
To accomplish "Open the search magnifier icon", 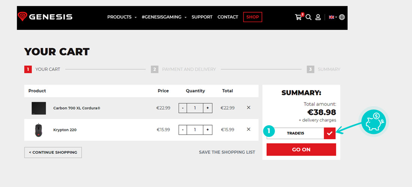I will coord(309,17).
